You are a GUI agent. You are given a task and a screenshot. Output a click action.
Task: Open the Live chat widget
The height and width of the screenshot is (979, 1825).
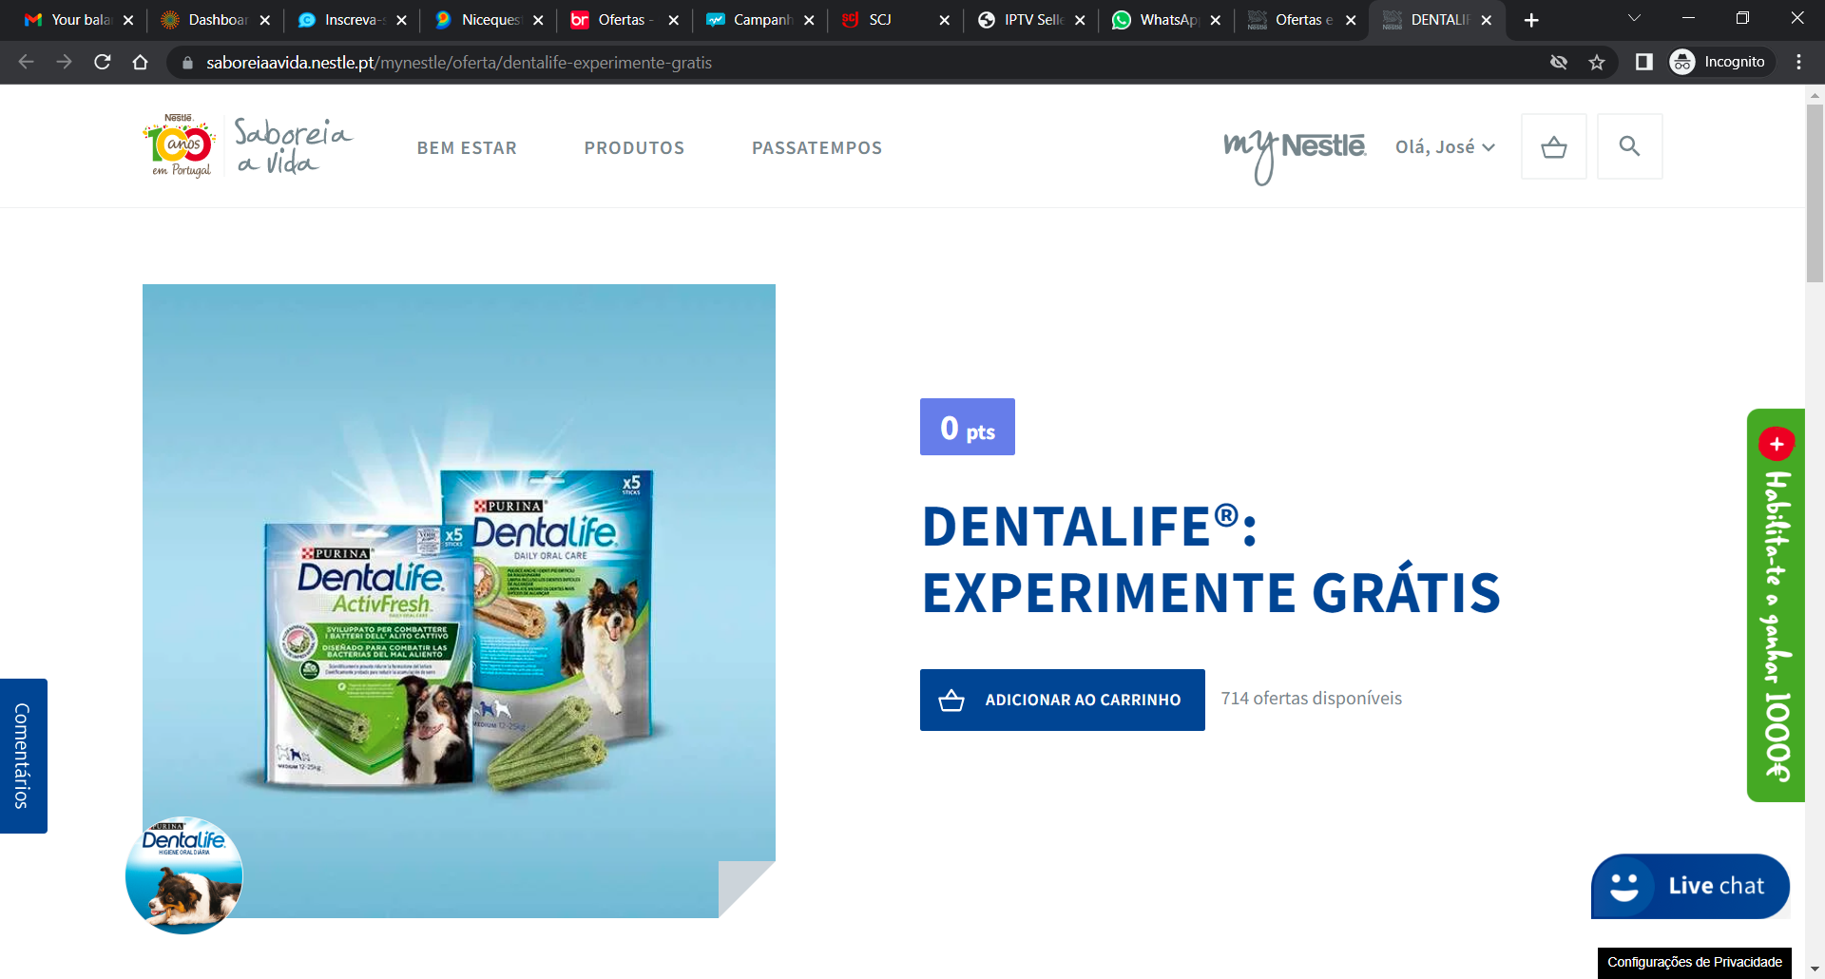(x=1690, y=886)
